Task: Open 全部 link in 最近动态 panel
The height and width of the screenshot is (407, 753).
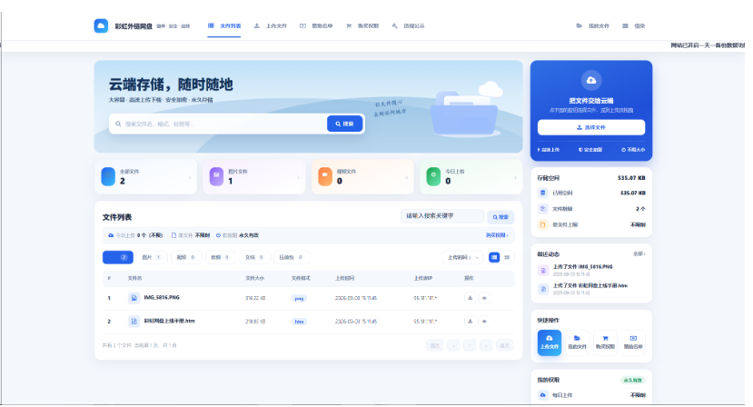Action: pos(639,253)
